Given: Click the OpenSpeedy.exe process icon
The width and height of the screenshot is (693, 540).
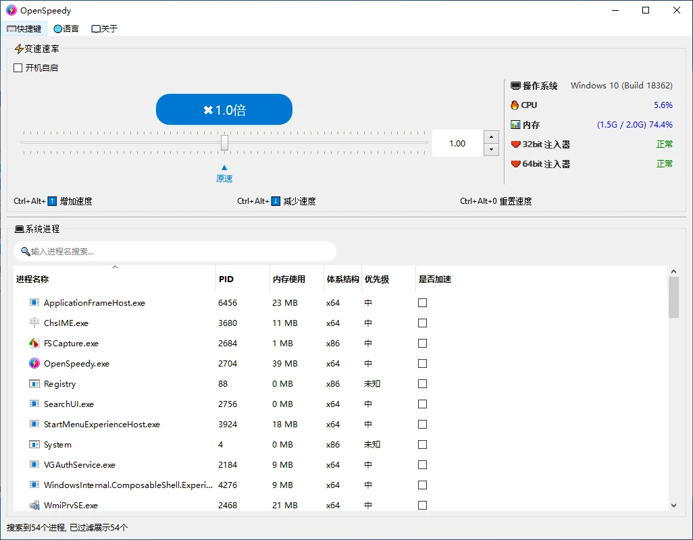Looking at the screenshot, I should [x=34, y=364].
